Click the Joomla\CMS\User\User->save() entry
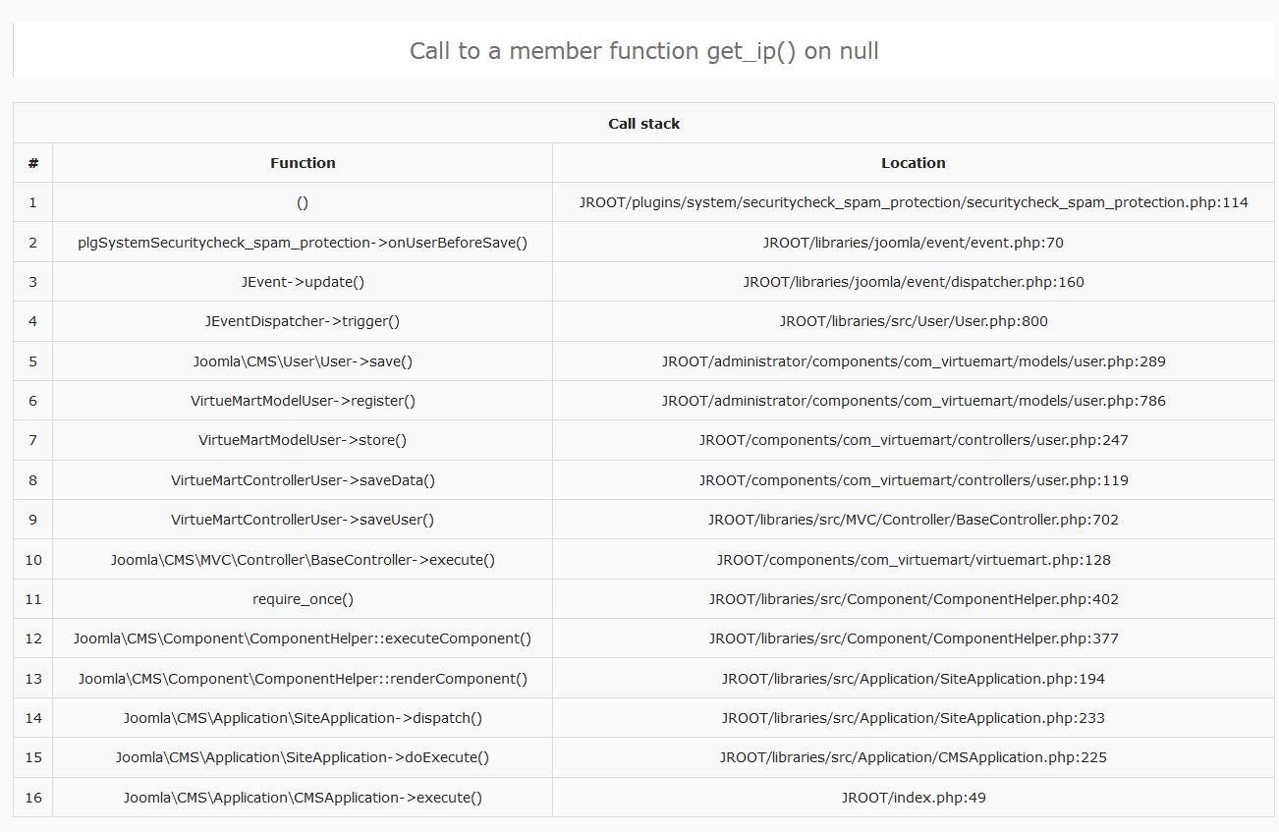1279x832 pixels. (x=303, y=361)
